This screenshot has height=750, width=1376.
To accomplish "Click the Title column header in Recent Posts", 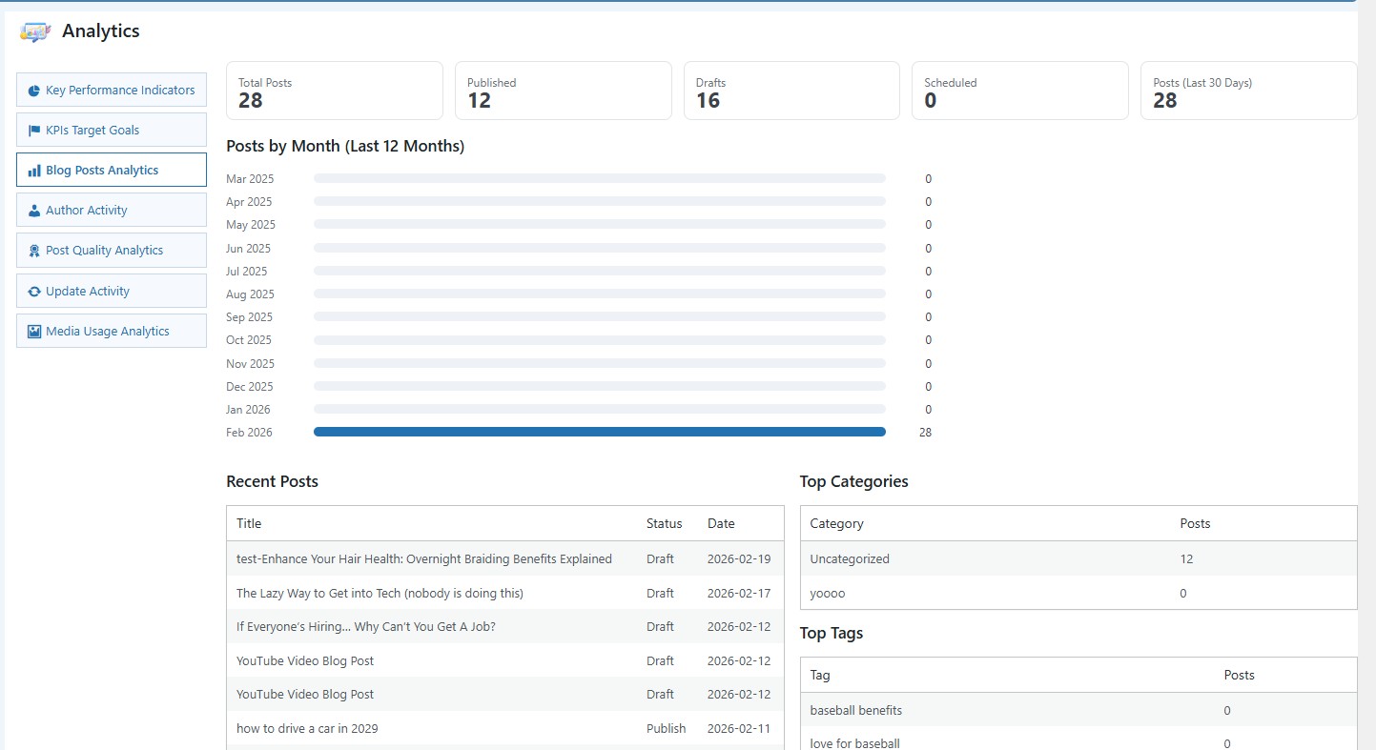I will coord(249,523).
